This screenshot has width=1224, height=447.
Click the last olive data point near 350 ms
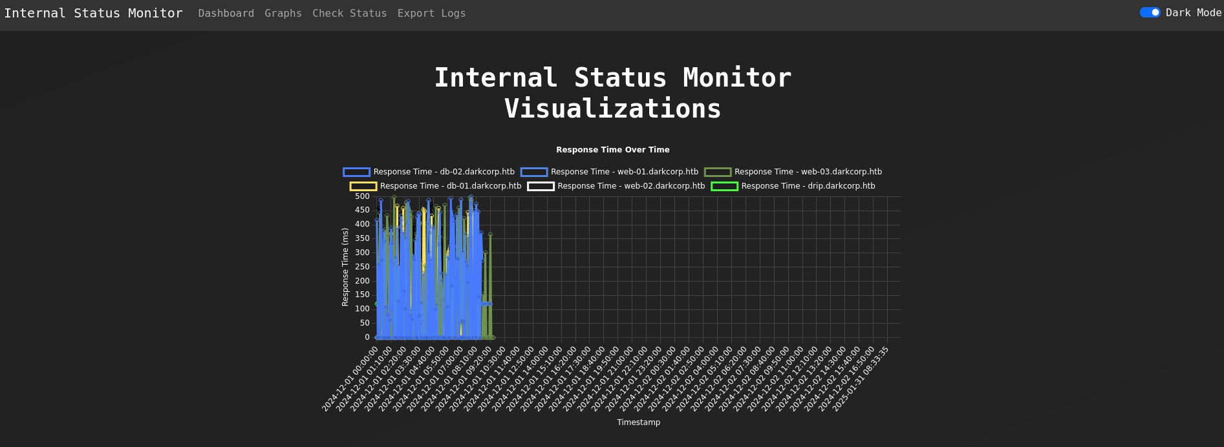[x=490, y=235]
